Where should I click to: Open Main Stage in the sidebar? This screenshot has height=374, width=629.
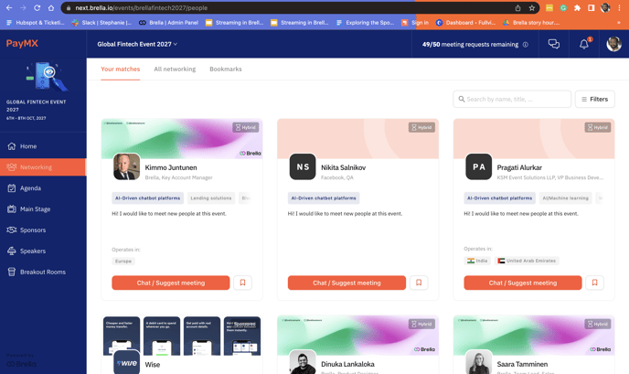click(x=43, y=208)
